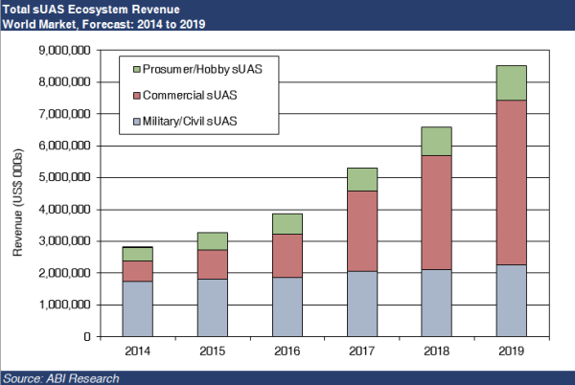Click the 2015 x-axis label
Viewport: 575px width, 385px height.
click(213, 351)
